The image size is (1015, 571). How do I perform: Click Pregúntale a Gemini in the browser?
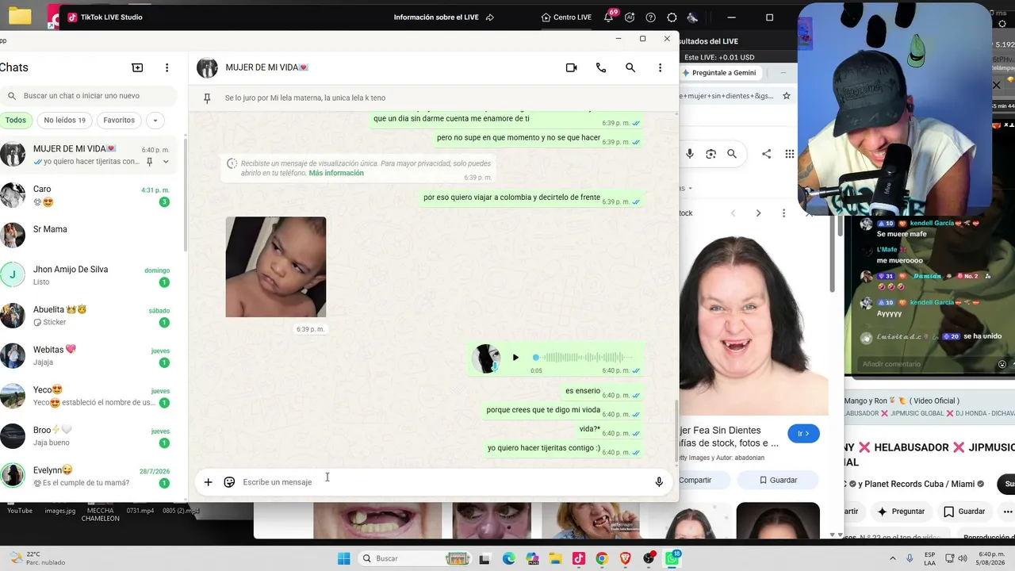click(720, 73)
